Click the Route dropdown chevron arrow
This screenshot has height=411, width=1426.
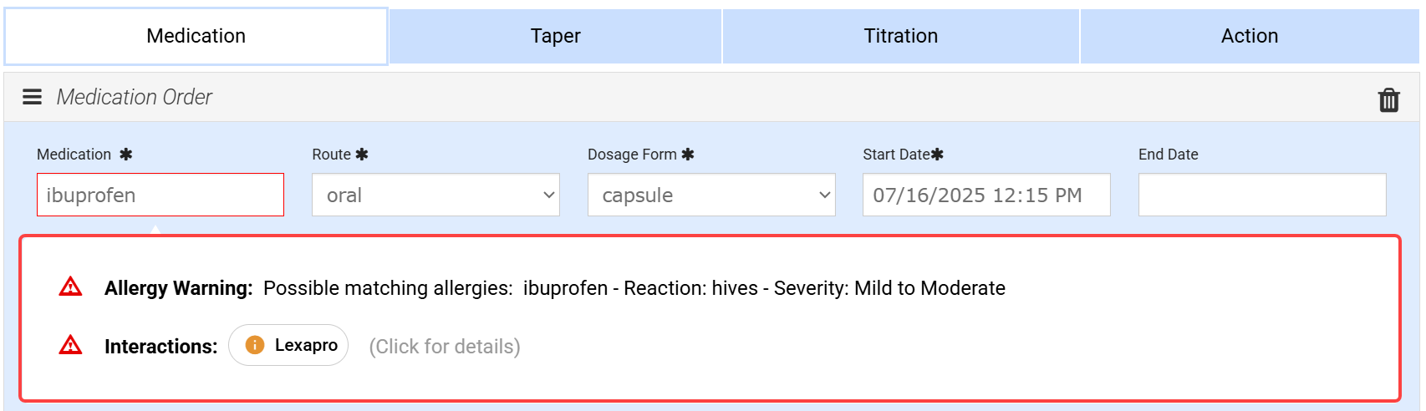548,195
